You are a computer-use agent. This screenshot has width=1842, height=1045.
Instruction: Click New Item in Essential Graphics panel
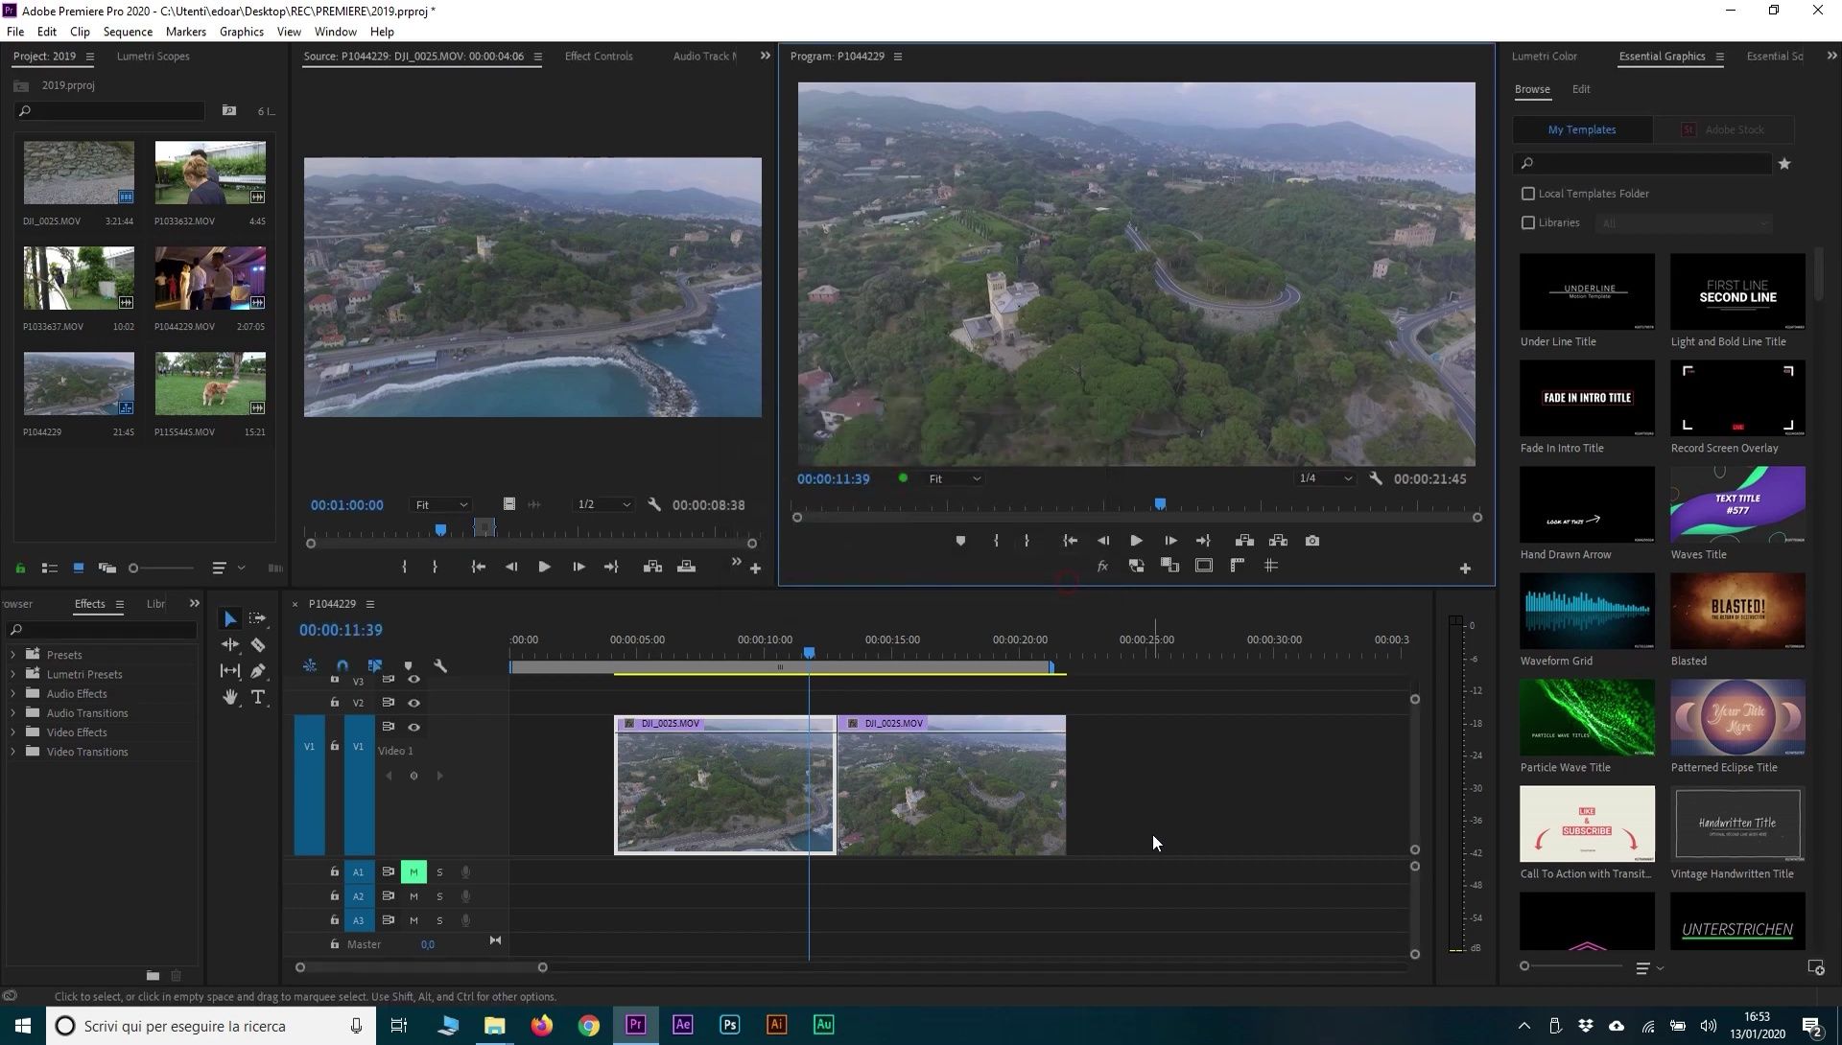(1815, 968)
